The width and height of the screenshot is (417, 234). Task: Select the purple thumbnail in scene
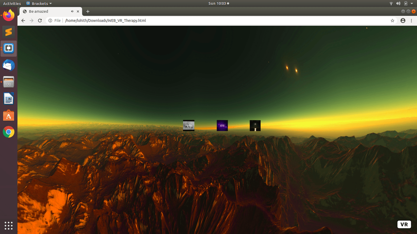point(222,125)
